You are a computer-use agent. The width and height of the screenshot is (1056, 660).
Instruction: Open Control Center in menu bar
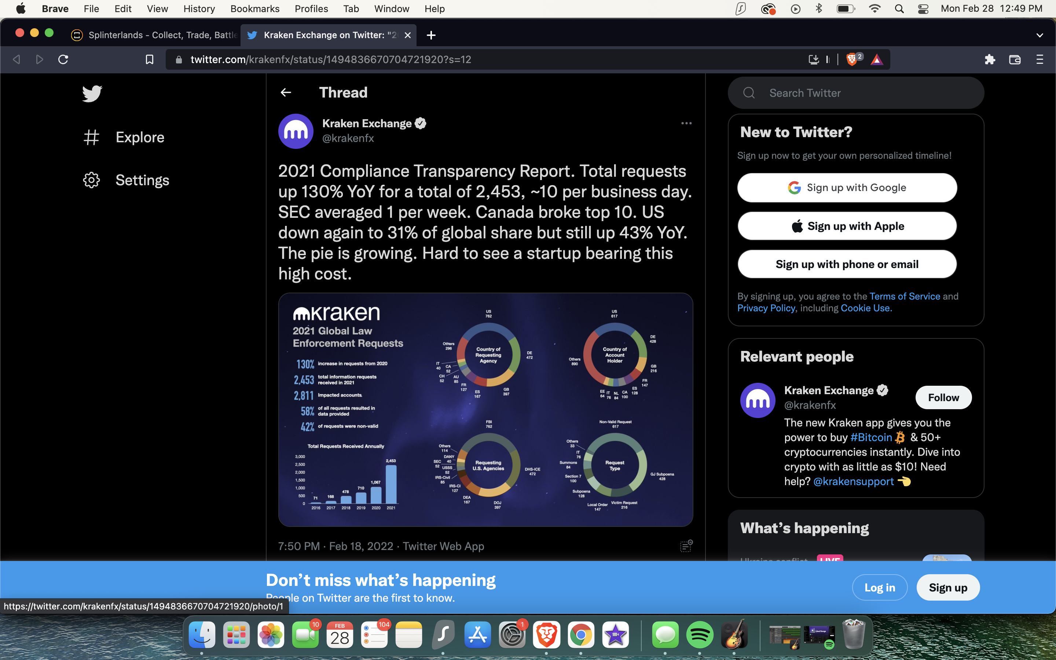tap(923, 9)
